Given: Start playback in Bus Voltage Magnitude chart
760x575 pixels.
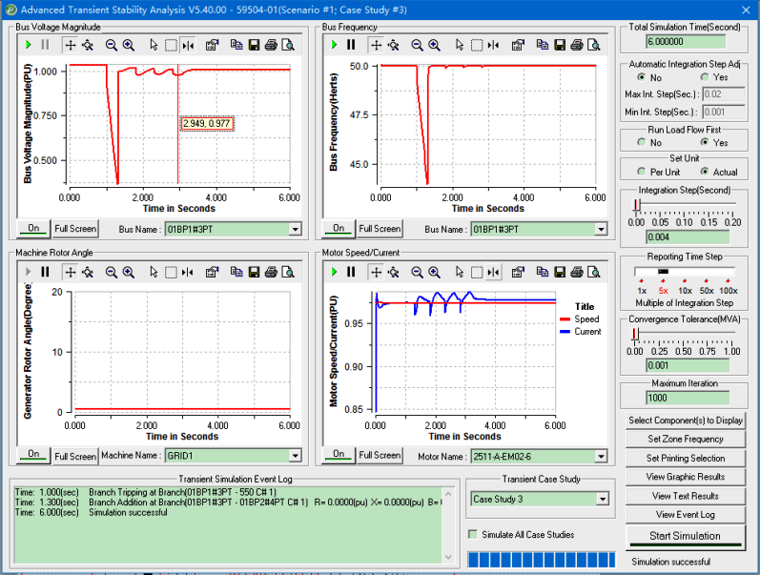Looking at the screenshot, I should coord(28,45).
